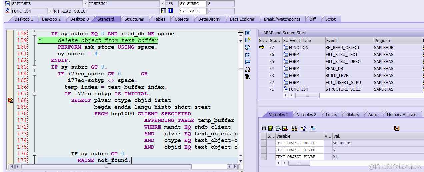424x172 pixels.
Task: Select the row button for TEXT_OBJECT-PLVAR
Action: (263, 157)
